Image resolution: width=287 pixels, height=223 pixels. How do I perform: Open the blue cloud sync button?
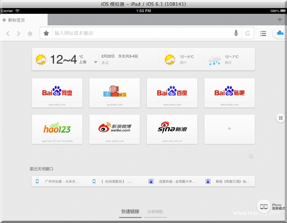280,33
